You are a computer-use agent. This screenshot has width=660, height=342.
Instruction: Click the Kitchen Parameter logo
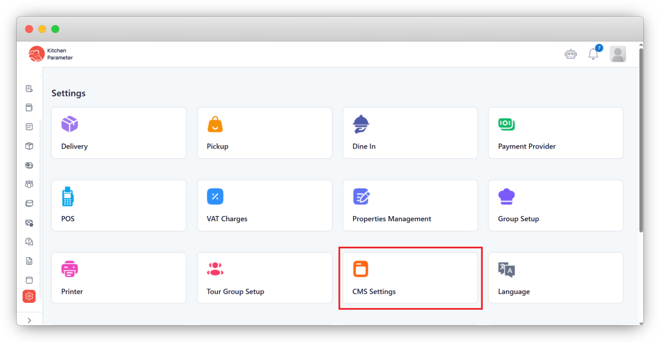[x=51, y=54]
